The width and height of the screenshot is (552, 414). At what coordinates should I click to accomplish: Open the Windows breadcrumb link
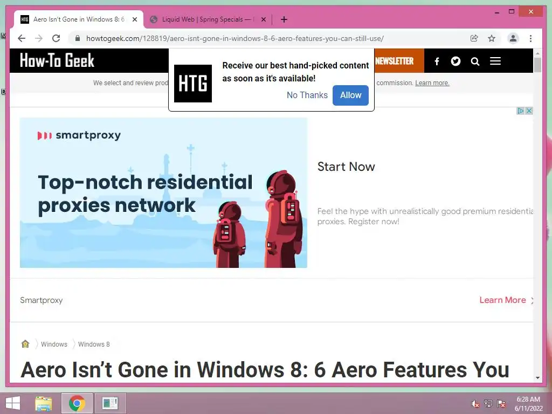click(54, 344)
